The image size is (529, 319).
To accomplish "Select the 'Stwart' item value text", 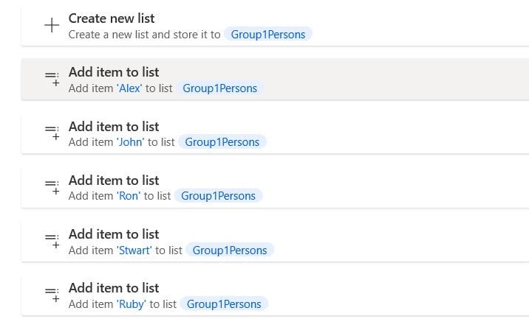I will 134,250.
